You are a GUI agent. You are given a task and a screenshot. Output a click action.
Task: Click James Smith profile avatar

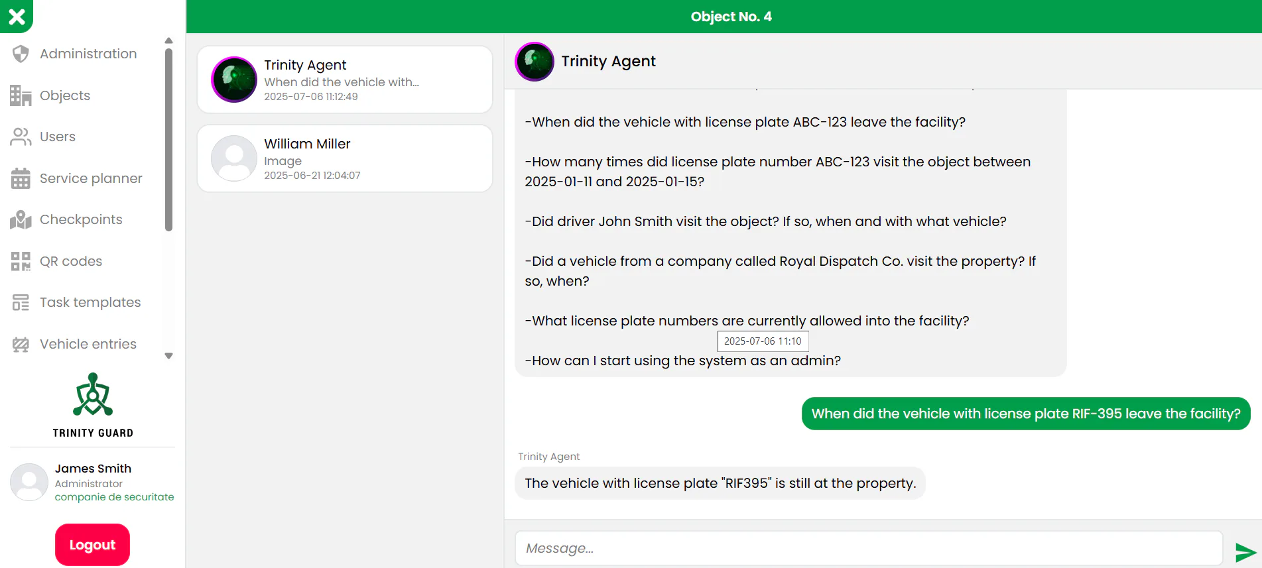[x=29, y=482]
